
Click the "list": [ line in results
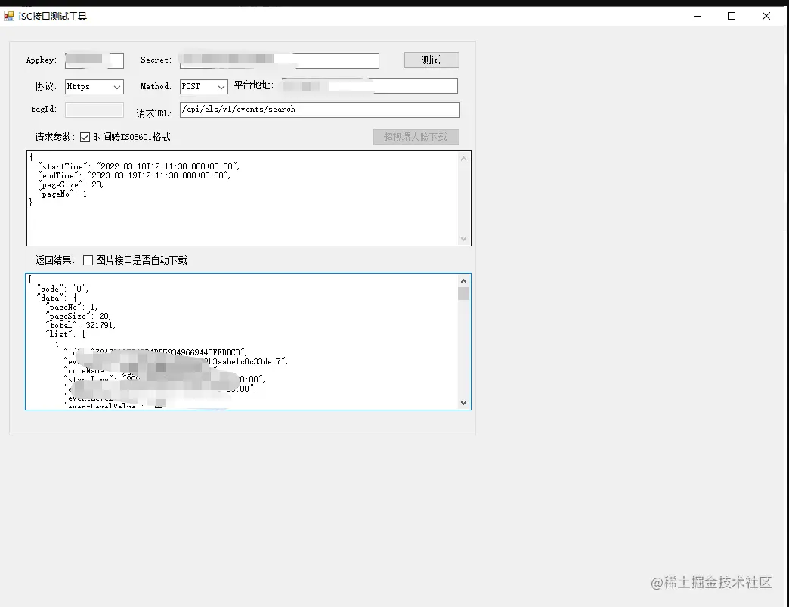pyautogui.click(x=66, y=334)
